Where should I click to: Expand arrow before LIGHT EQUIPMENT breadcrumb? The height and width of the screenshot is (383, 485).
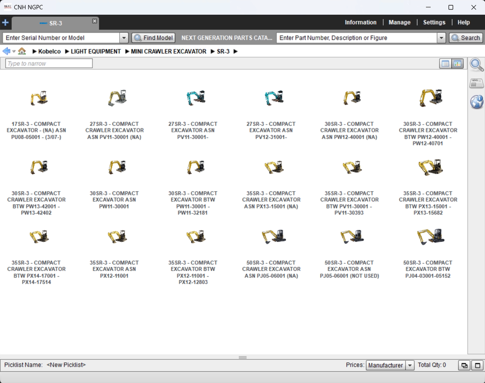click(67, 51)
